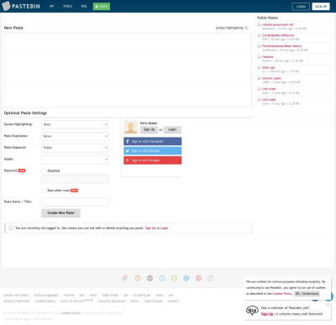The image size is (336, 325).
Task: Open the Paste Expiration dropdown showing Never
Action: [75, 136]
